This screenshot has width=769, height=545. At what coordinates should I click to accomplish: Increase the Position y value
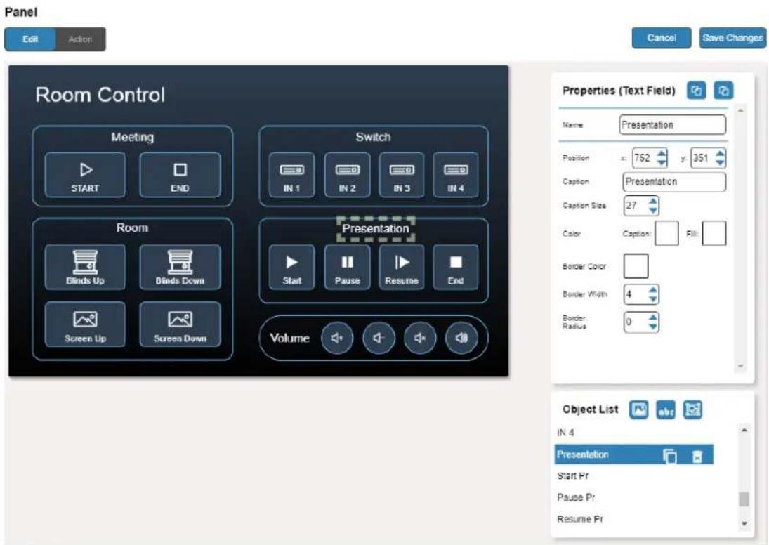pyautogui.click(x=720, y=154)
